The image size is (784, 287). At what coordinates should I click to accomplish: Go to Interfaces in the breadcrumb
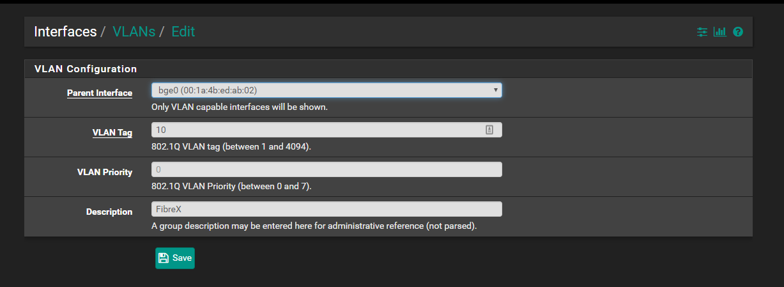[65, 31]
